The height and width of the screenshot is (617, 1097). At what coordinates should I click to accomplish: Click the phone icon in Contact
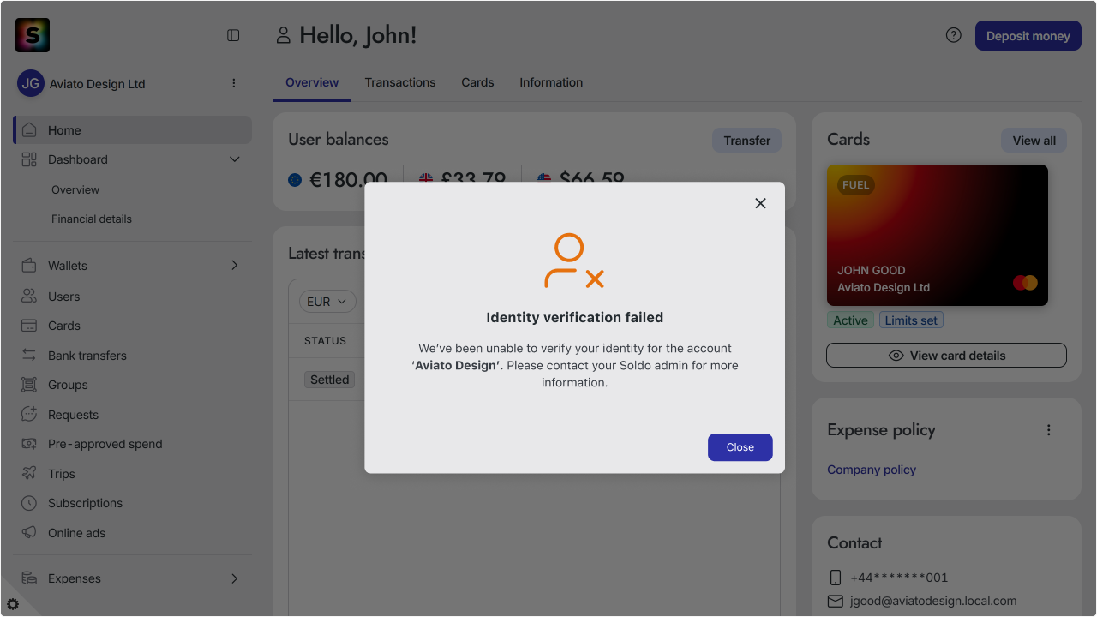pos(836,578)
